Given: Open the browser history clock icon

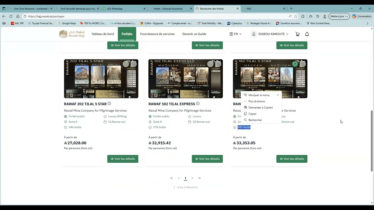Looking at the screenshot, I should pyautogui.click(x=318, y=16).
